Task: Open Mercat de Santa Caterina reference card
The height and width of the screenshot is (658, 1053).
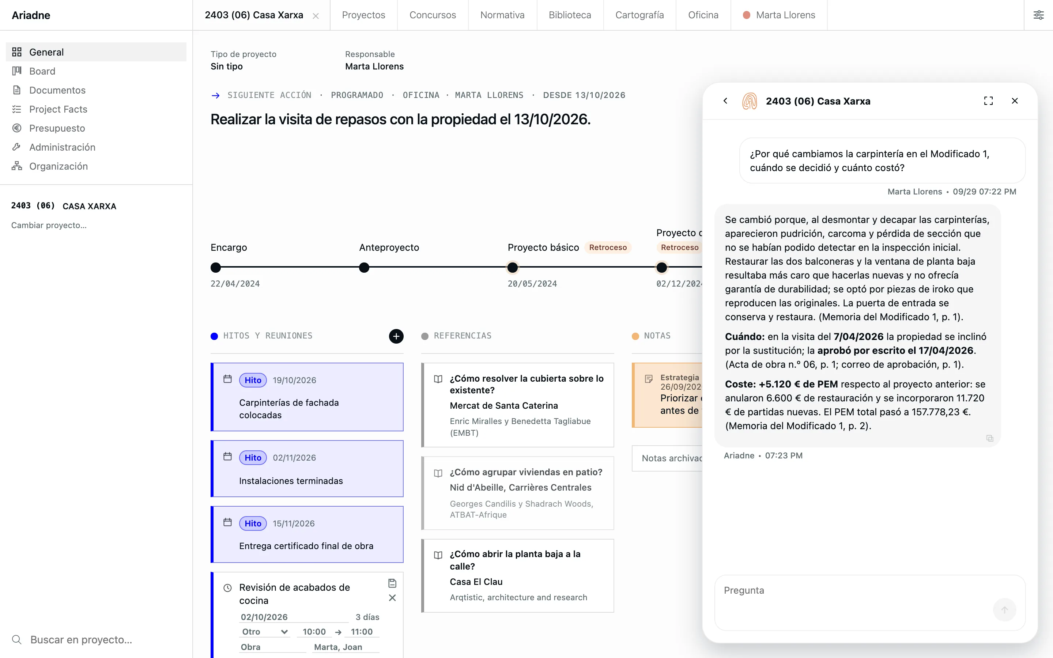Action: pos(517,405)
